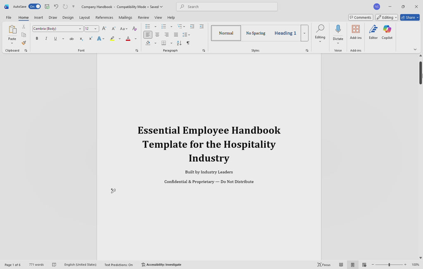The height and width of the screenshot is (269, 423).
Task: Open the Dictate voice tool
Action: pyautogui.click(x=338, y=33)
